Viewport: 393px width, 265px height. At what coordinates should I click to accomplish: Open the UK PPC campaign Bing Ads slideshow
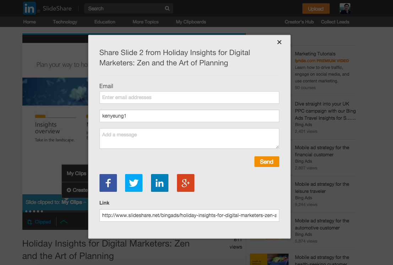pyautogui.click(x=325, y=111)
